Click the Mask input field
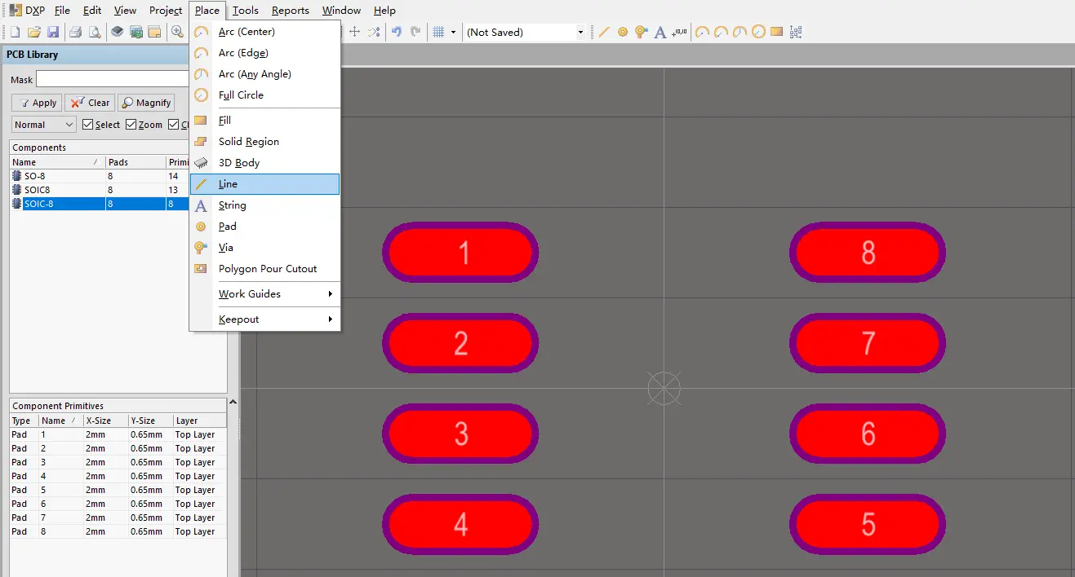The height and width of the screenshot is (577, 1075). [113, 79]
